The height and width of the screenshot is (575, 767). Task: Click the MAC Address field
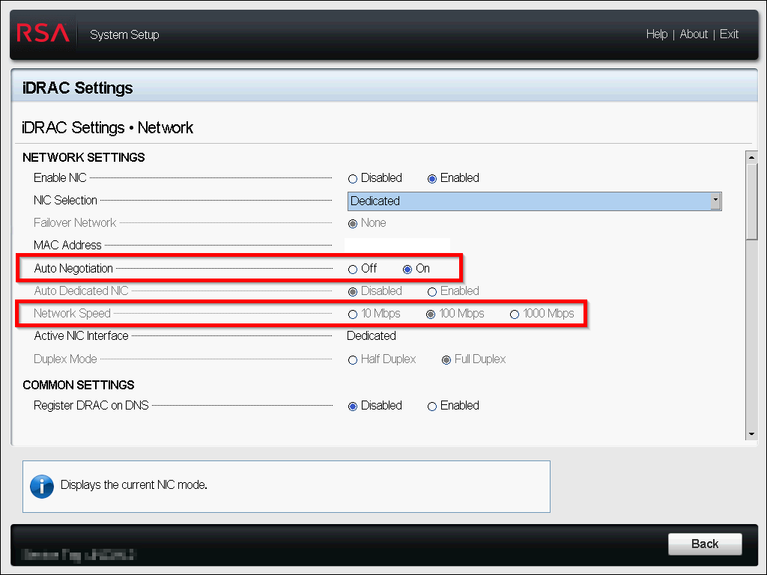(x=397, y=245)
